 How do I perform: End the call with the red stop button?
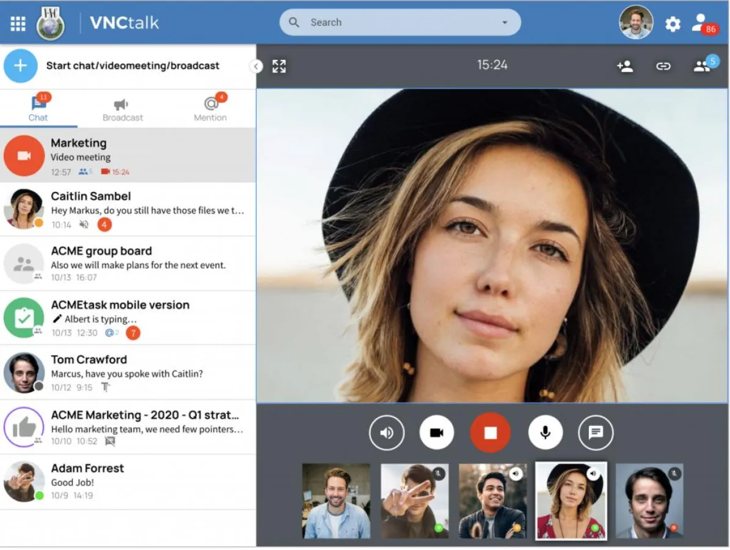(491, 432)
